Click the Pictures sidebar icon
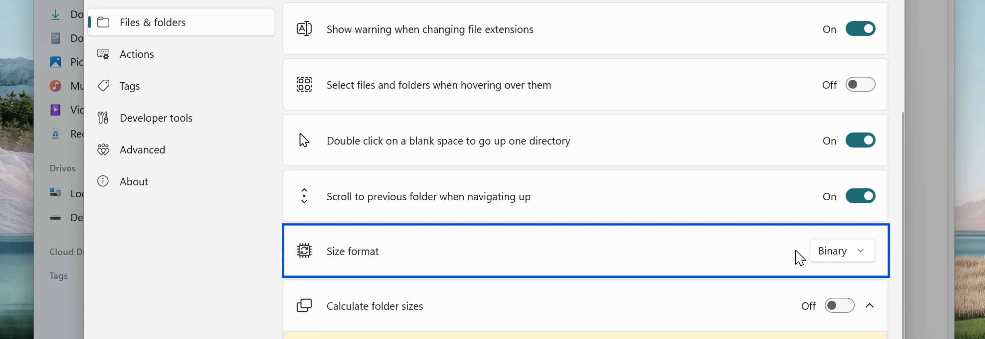Image resolution: width=985 pixels, height=339 pixels. coord(55,62)
